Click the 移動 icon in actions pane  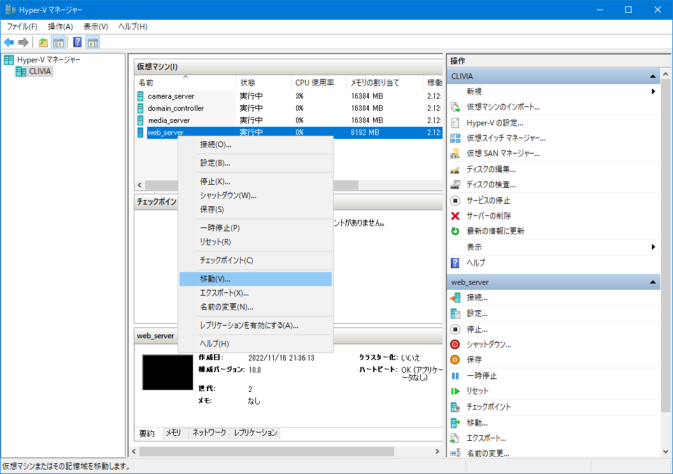pyautogui.click(x=455, y=423)
